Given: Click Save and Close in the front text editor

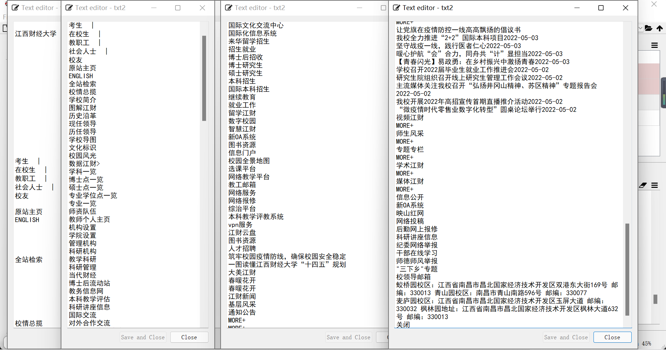Looking at the screenshot, I should coord(566,337).
